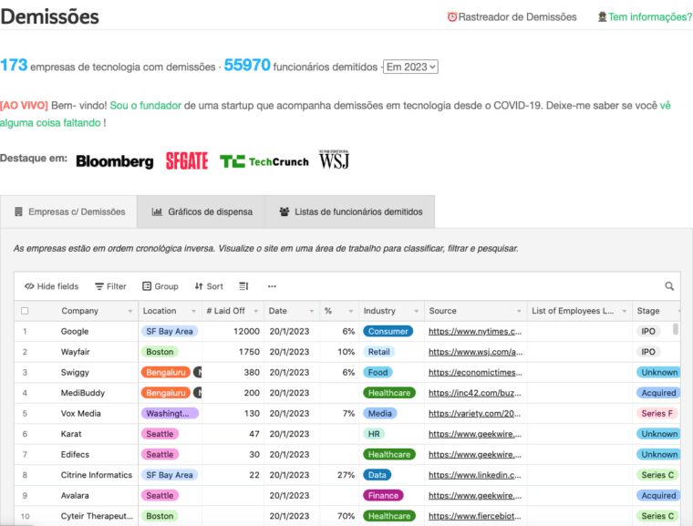693x526 pixels.
Task: Open Wayfair's wsj.com source link
Action: click(x=476, y=352)
